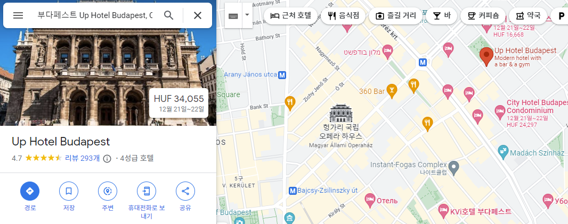568x224 pixels.
Task: Clear the search with the X button
Action: [x=198, y=15]
